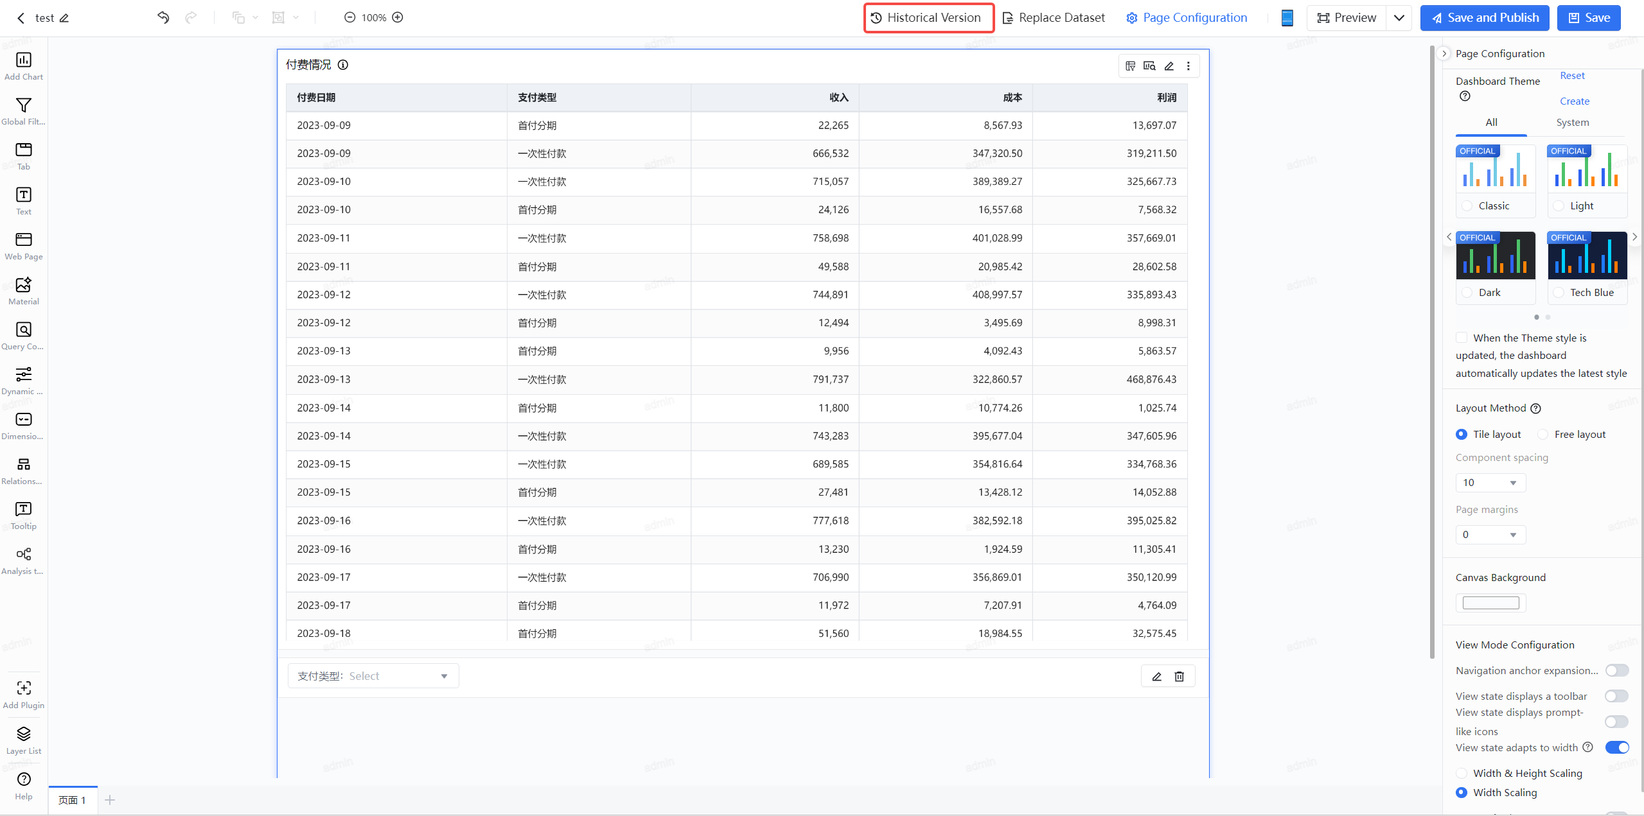
Task: Delete the 支付类型 filter with trash icon
Action: coord(1180,677)
